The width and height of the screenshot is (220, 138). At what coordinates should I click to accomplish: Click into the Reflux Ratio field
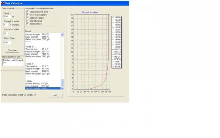point(8,42)
